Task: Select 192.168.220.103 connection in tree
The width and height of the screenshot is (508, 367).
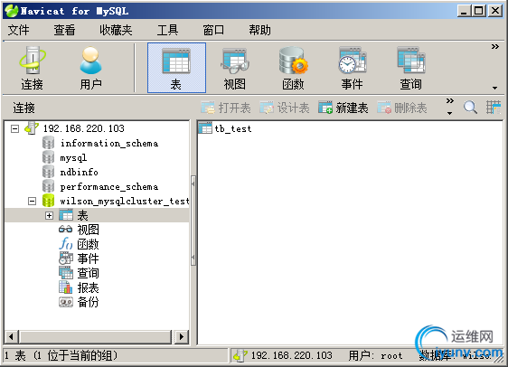Action: [x=83, y=128]
